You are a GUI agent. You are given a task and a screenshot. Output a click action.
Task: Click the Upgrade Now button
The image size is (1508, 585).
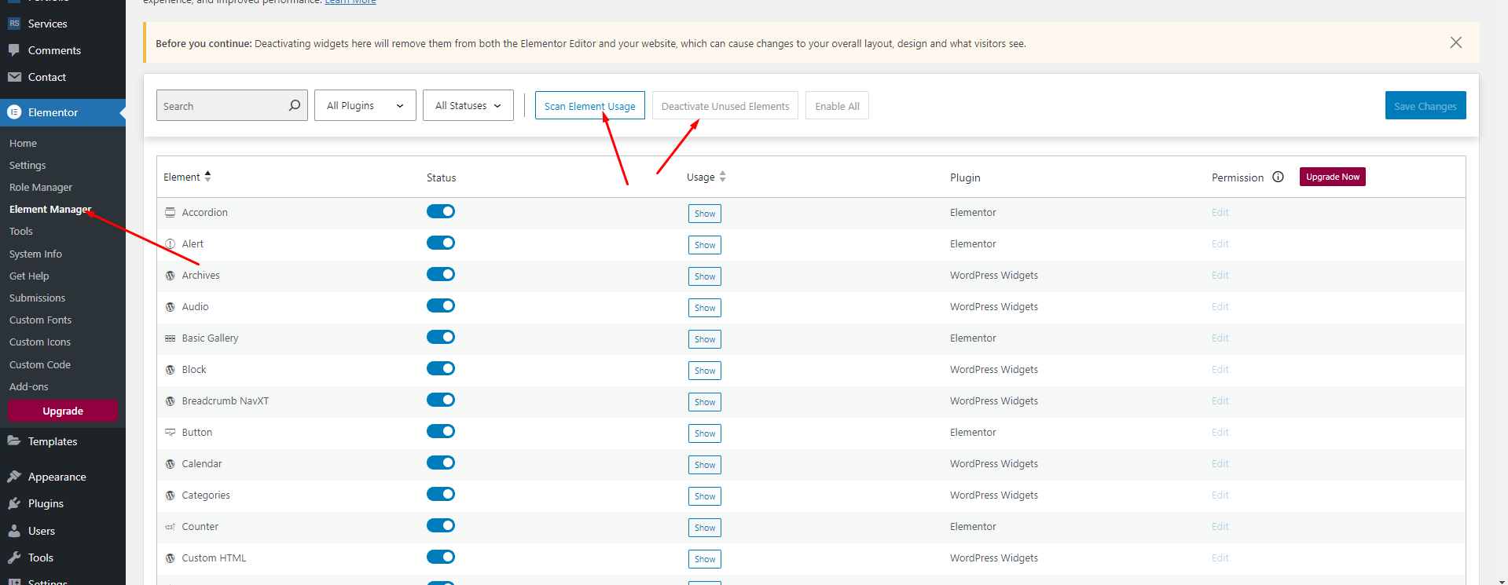[x=1333, y=177]
